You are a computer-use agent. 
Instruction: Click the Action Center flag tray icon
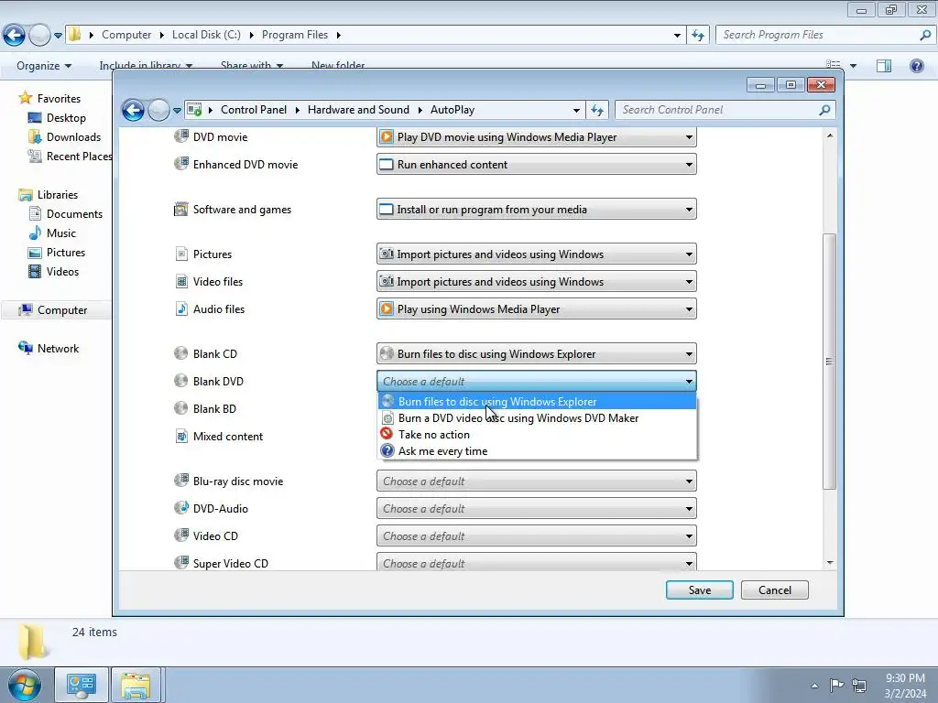click(x=836, y=685)
